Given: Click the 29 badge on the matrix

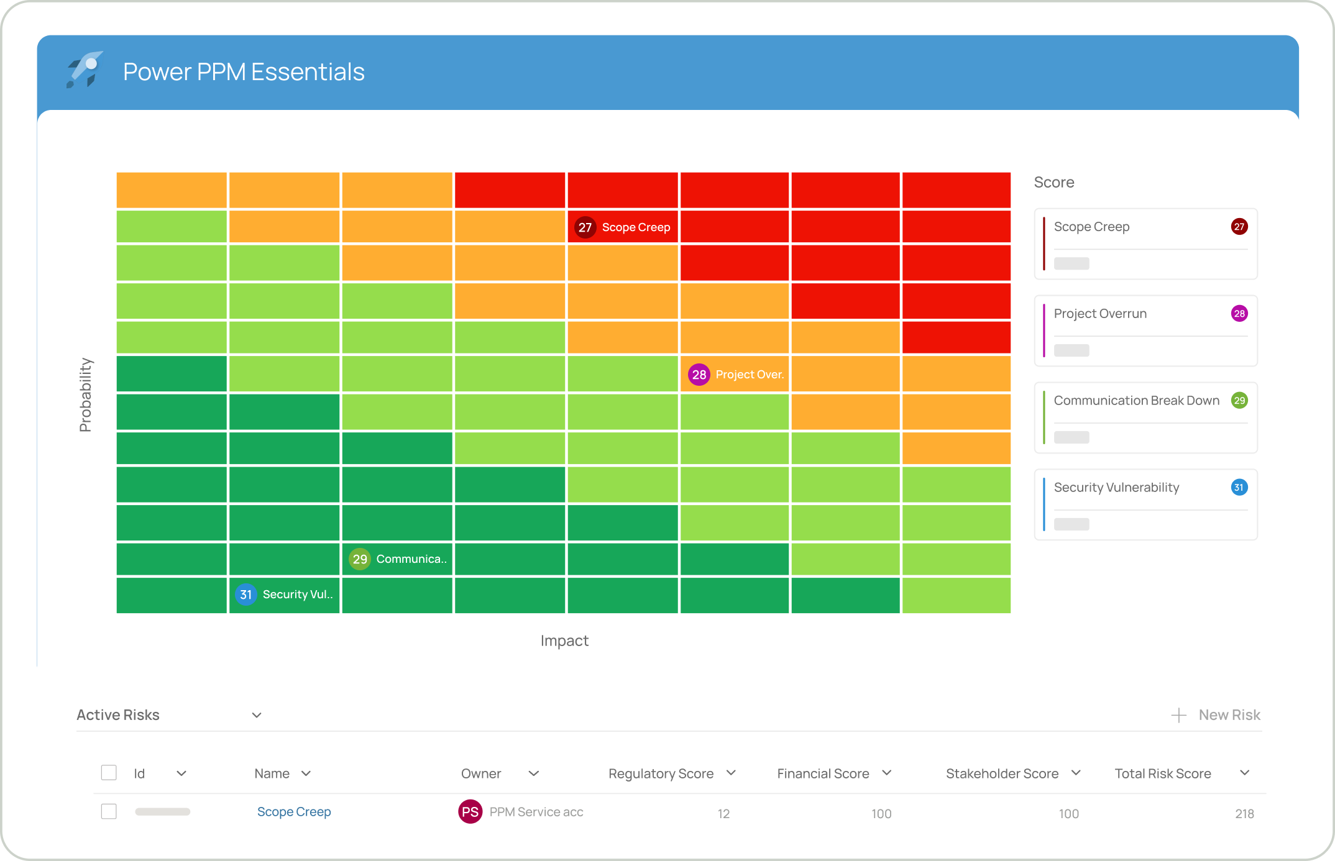Looking at the screenshot, I should [360, 559].
